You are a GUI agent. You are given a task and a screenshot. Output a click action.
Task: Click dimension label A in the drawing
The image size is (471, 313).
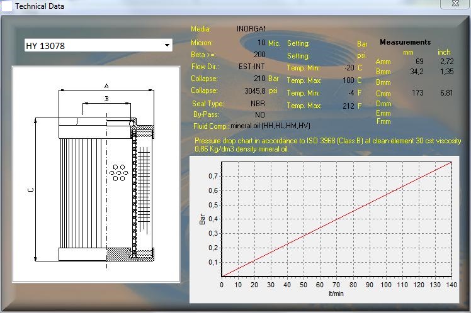(106, 85)
